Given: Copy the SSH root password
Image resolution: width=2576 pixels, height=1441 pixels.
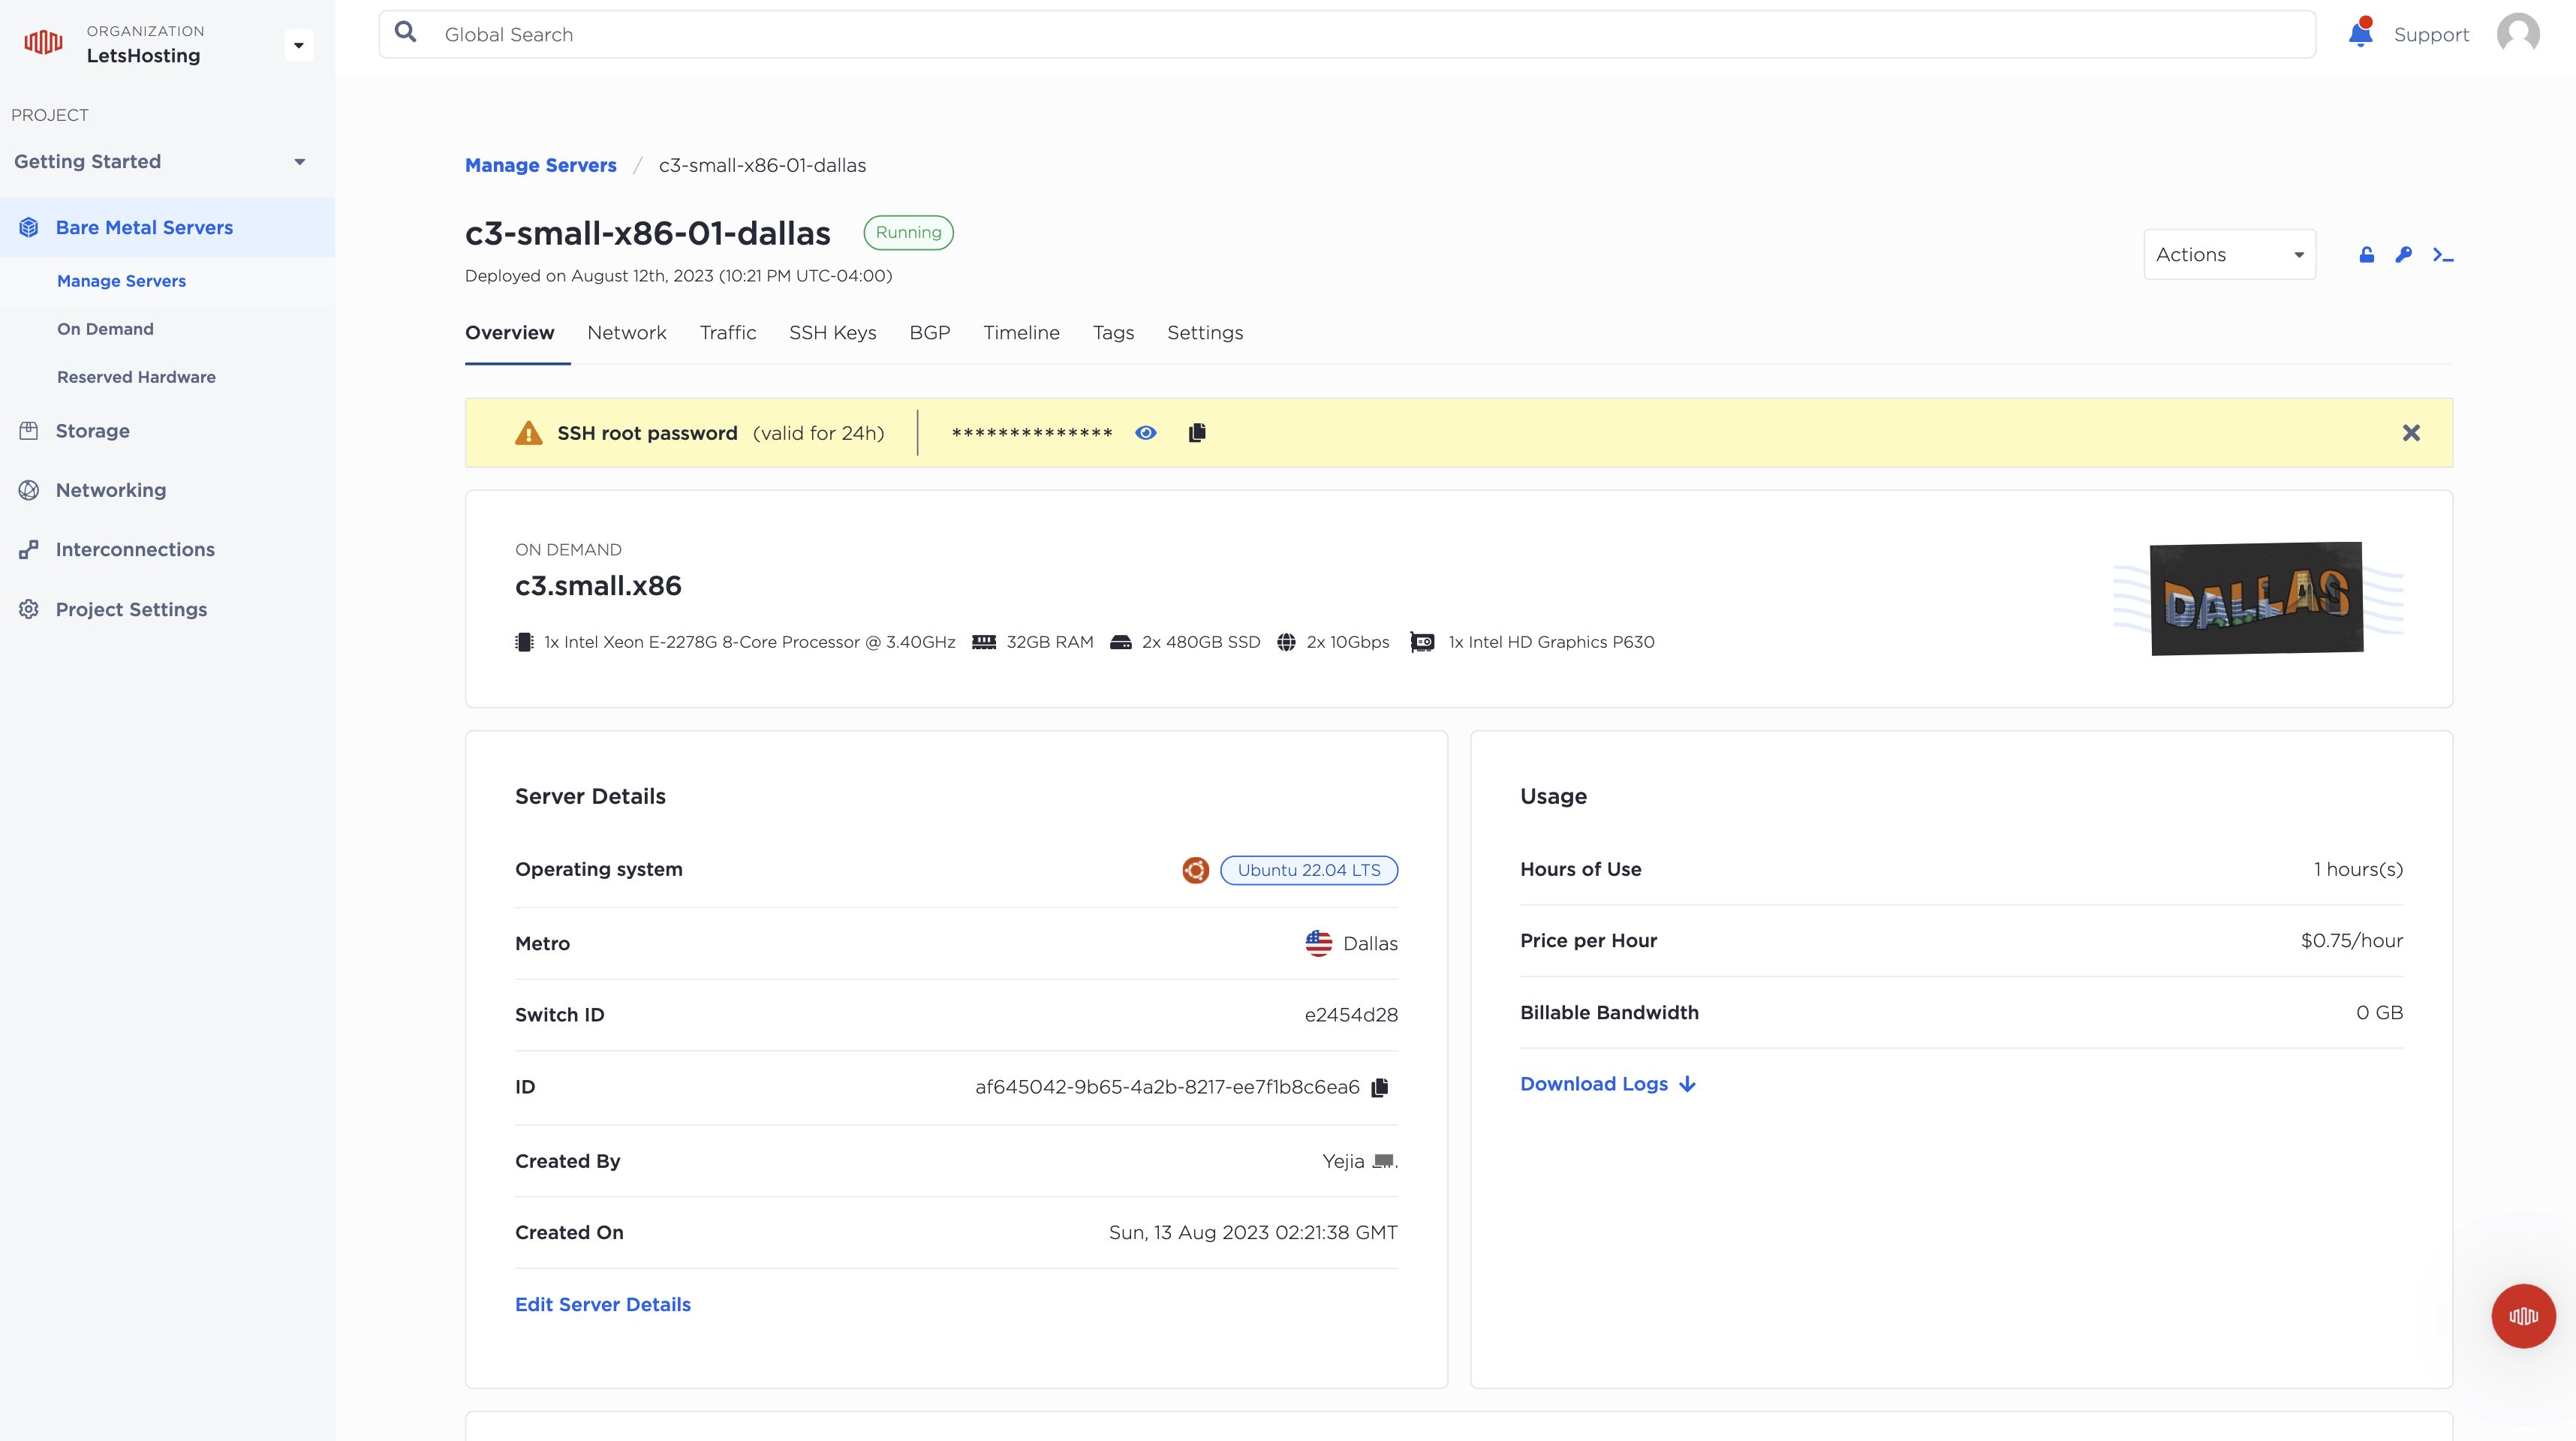Looking at the screenshot, I should click(x=1197, y=432).
